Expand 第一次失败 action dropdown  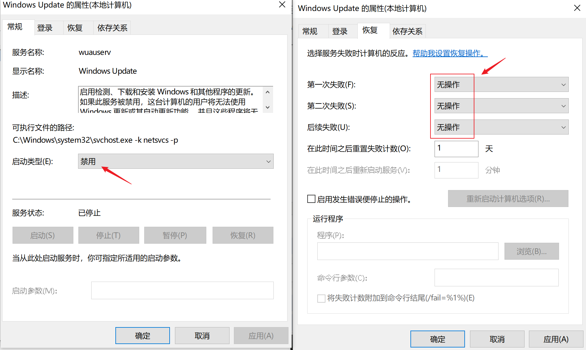coord(501,84)
